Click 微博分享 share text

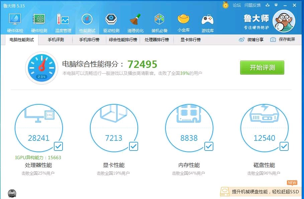[255, 39]
